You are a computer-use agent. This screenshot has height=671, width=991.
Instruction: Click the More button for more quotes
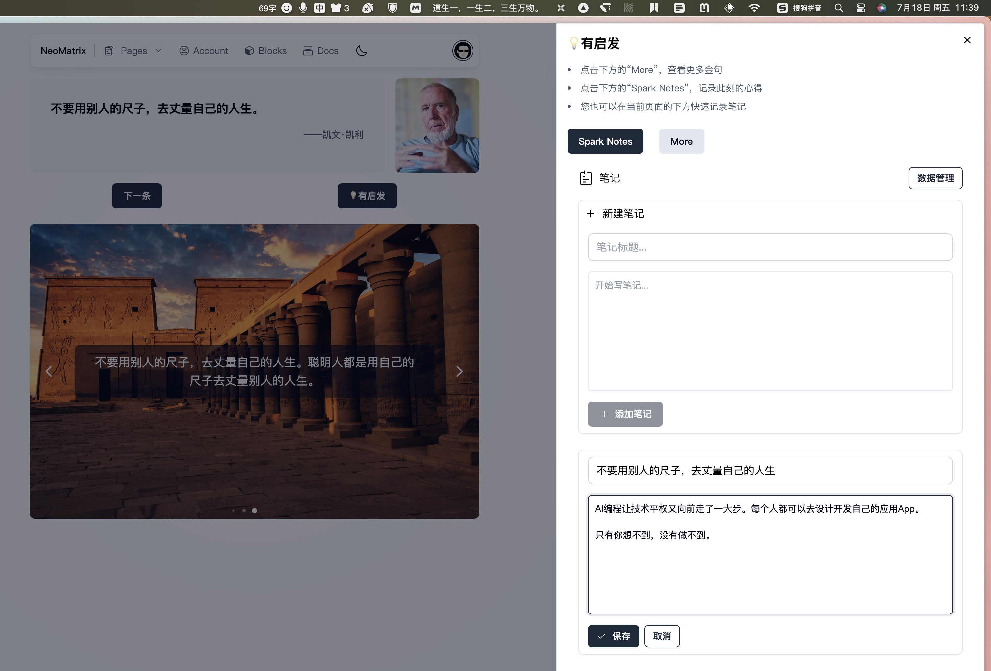coord(681,141)
